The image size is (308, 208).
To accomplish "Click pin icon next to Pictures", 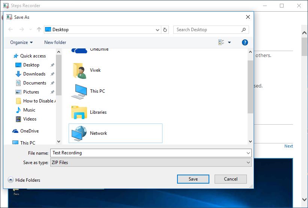I will (52, 92).
